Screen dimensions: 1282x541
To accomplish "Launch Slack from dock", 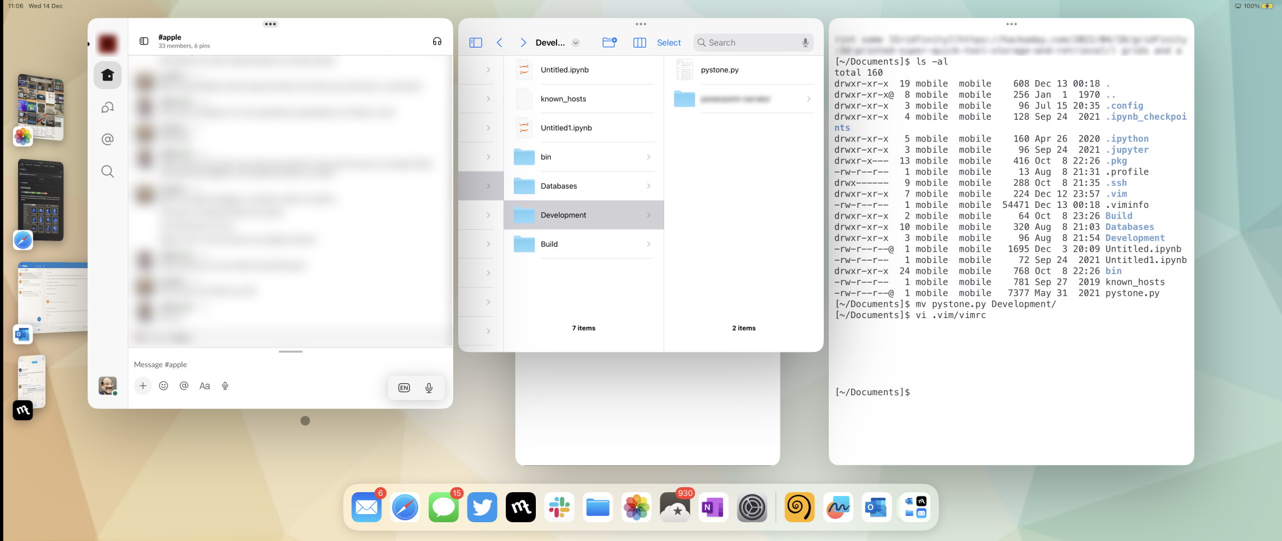I will [559, 507].
